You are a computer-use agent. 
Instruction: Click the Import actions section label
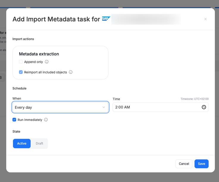pos(23,39)
